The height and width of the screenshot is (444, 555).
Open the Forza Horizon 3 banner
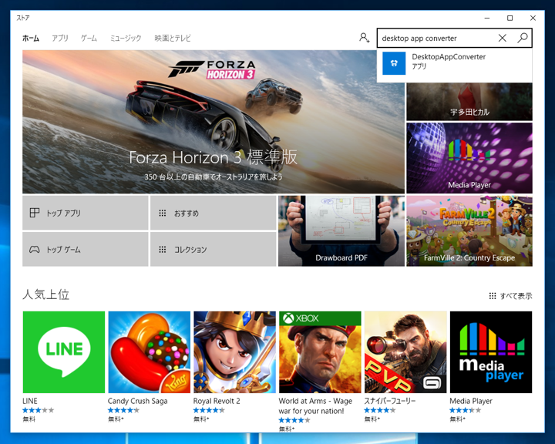pyautogui.click(x=213, y=122)
